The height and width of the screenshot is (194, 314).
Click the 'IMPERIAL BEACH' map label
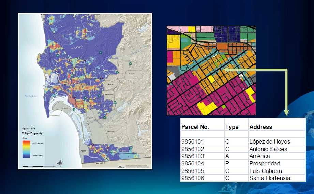(84, 151)
